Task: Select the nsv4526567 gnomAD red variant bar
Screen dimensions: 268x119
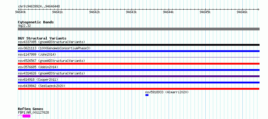Action: click(139, 64)
